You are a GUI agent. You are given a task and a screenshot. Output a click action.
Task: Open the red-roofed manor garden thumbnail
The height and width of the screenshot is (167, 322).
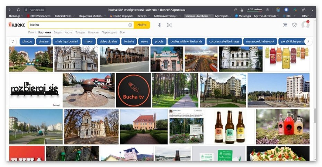coord(144,127)
